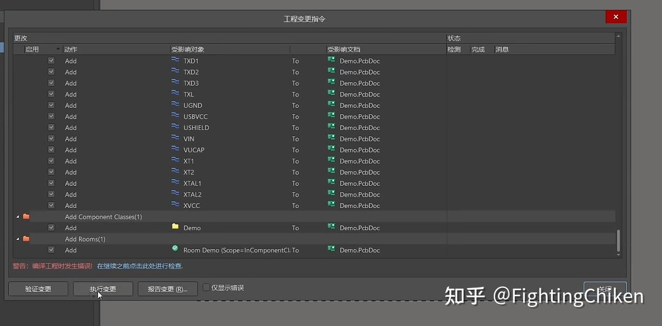Select the USHIELD net name
Screen dimensions: 662x326
point(196,128)
